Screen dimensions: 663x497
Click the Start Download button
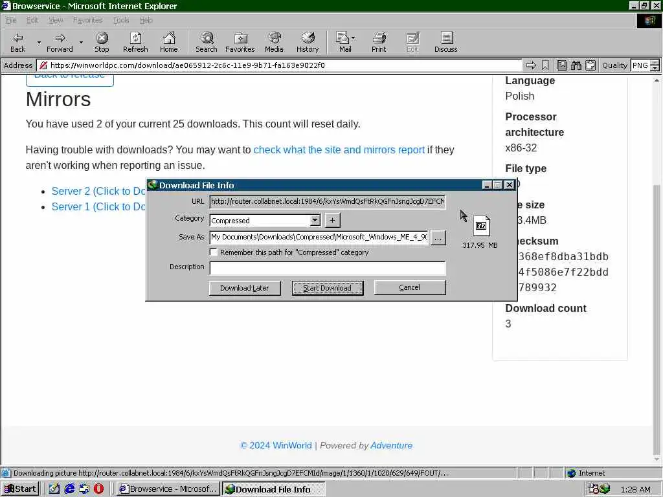click(327, 288)
